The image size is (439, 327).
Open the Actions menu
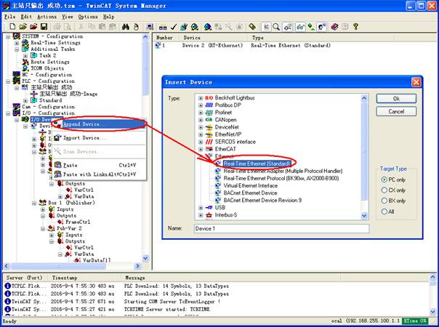click(47, 16)
